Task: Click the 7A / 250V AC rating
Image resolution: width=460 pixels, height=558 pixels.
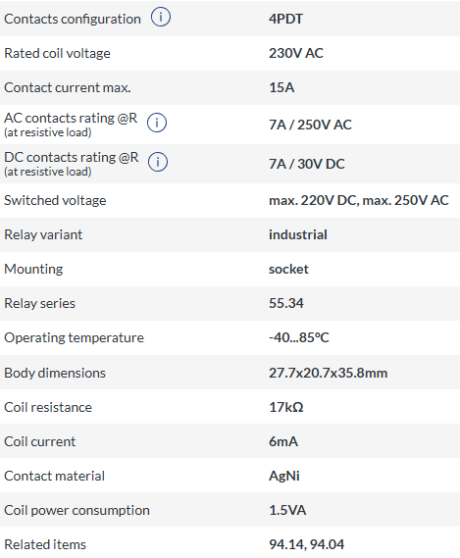Action: pos(310,125)
